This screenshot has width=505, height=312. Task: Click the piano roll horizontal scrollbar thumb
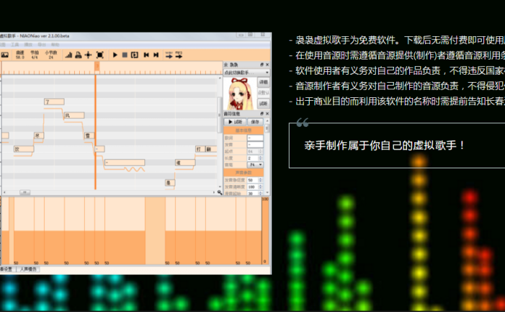click(x=25, y=192)
